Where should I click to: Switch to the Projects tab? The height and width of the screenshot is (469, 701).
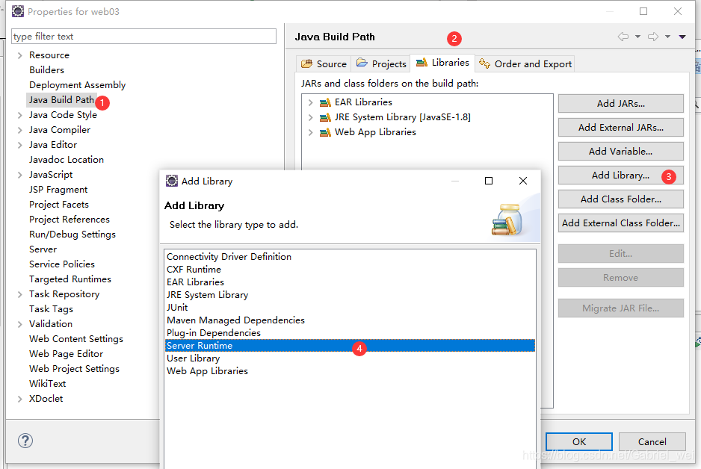coord(381,64)
